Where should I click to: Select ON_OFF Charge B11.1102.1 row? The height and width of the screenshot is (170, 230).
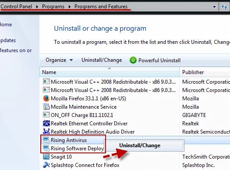click(x=134, y=115)
